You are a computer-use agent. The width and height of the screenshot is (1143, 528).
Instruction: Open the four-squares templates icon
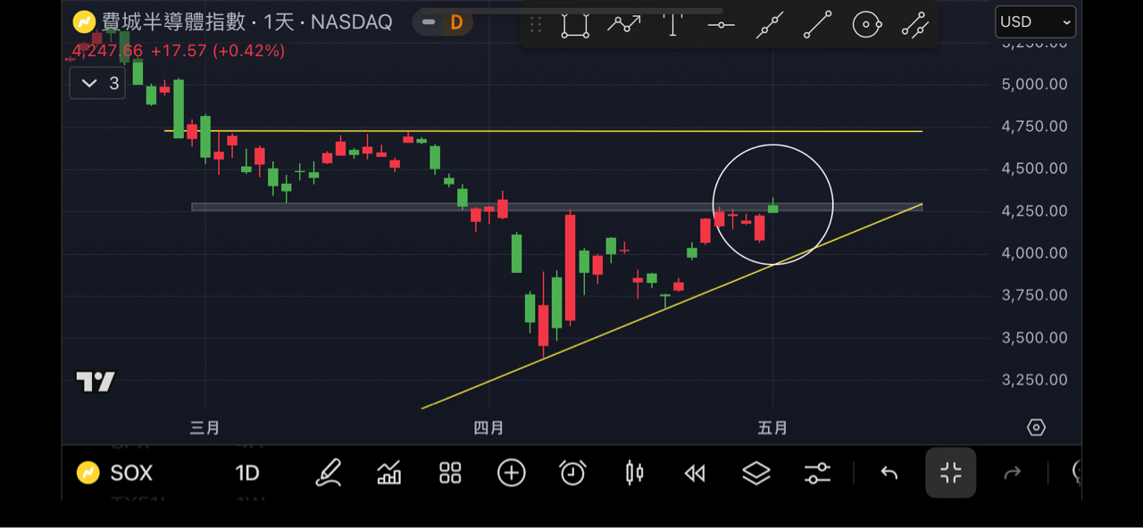coord(450,473)
